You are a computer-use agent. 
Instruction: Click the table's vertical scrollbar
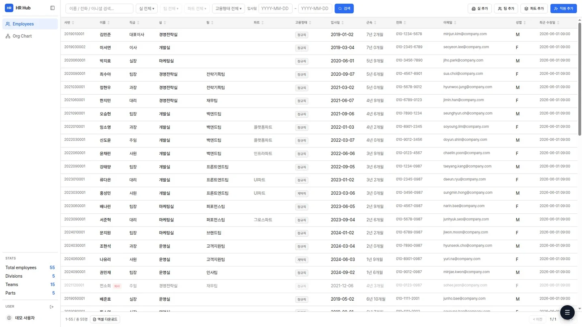580,79
